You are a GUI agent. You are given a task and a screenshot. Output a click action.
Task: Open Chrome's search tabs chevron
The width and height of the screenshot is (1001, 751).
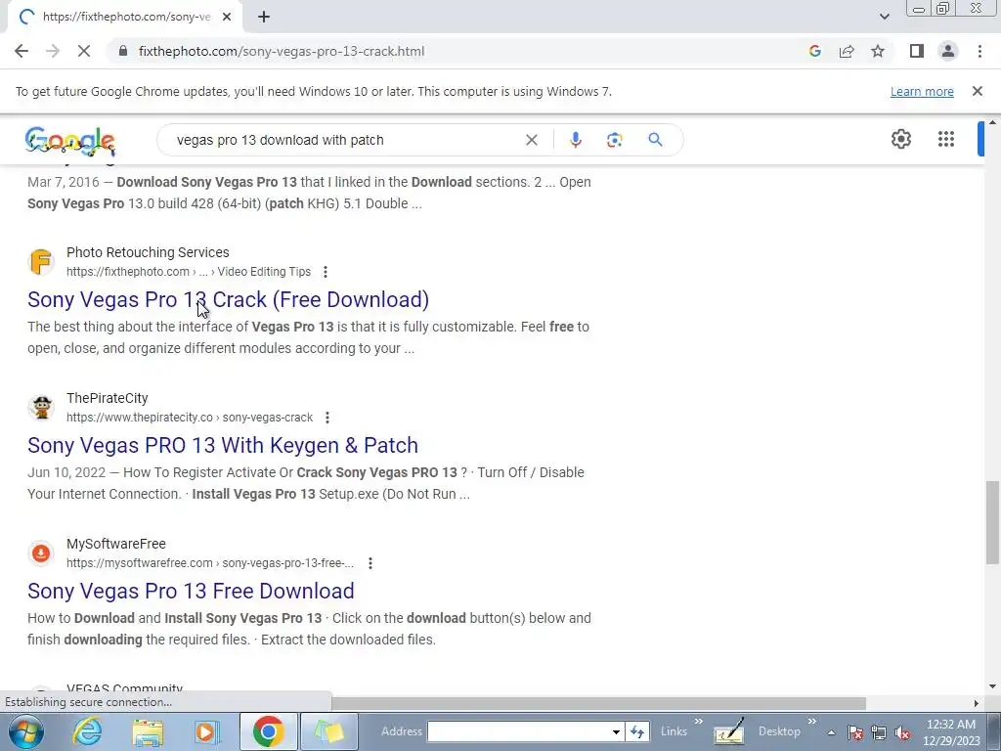pyautogui.click(x=884, y=17)
